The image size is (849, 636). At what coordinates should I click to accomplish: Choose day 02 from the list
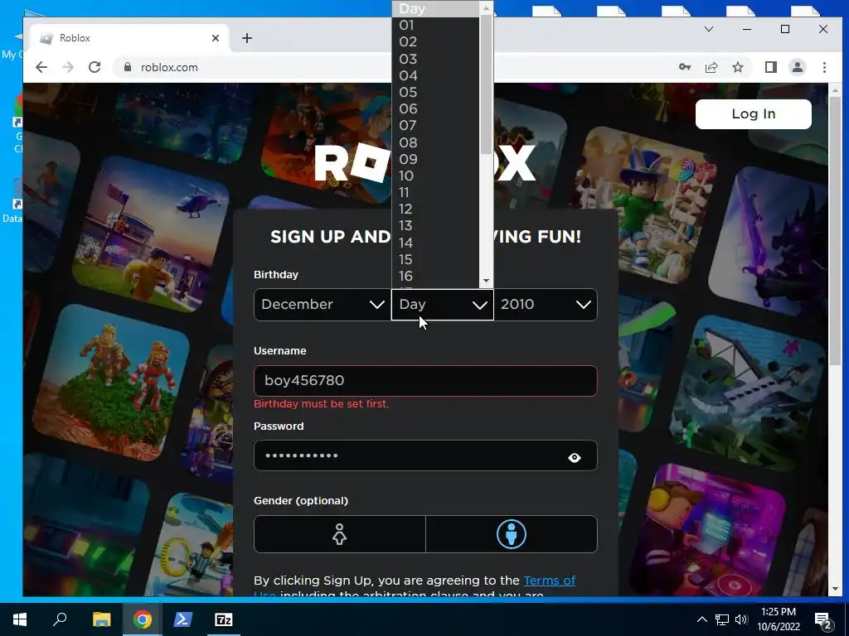pyautogui.click(x=435, y=42)
